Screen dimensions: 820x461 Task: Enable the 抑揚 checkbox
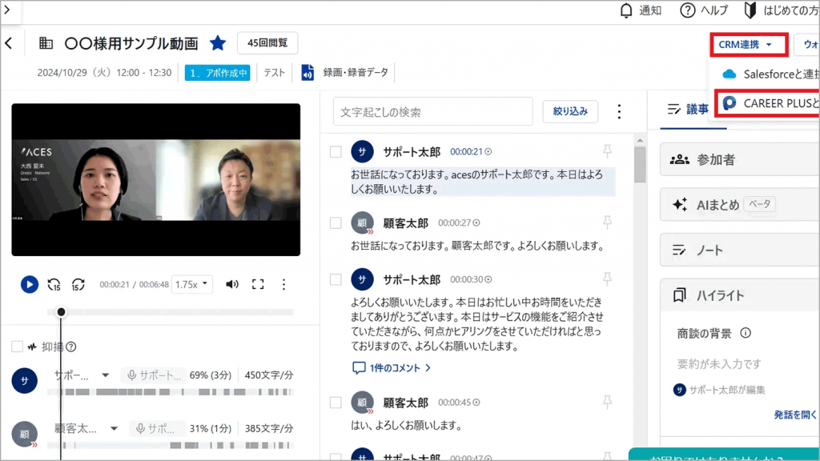17,347
